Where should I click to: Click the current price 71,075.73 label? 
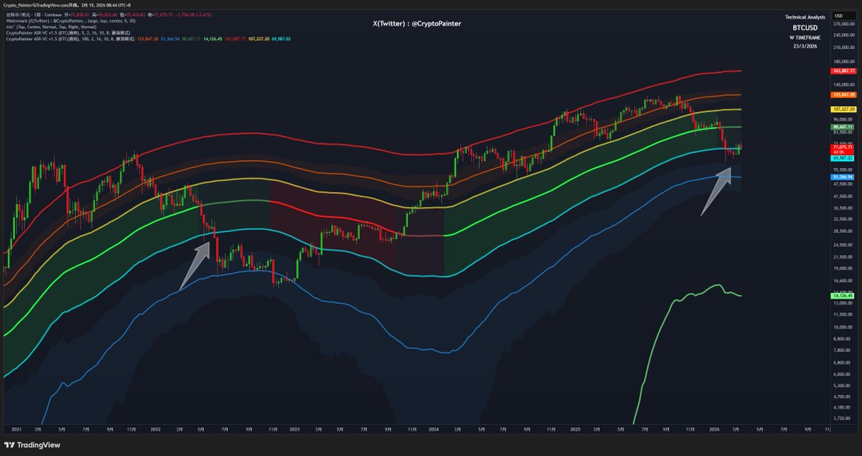843,146
